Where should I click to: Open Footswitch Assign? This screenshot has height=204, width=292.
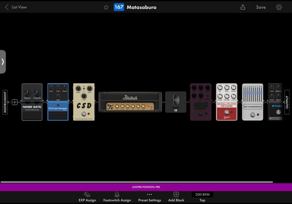(117, 197)
